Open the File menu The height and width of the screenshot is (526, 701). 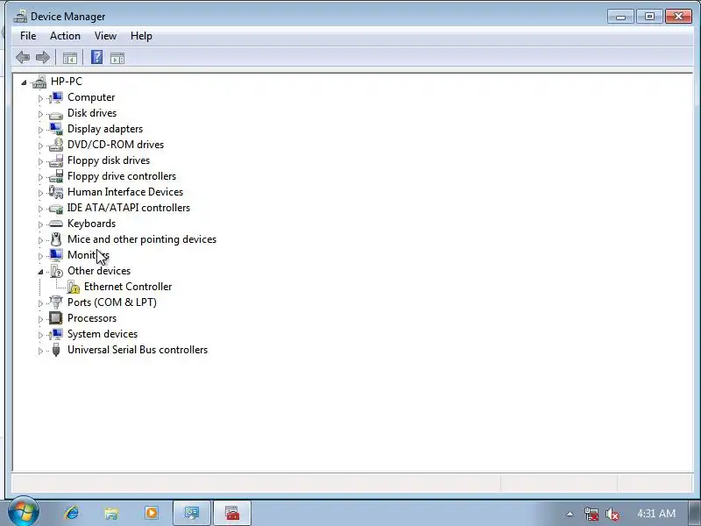pyautogui.click(x=28, y=36)
